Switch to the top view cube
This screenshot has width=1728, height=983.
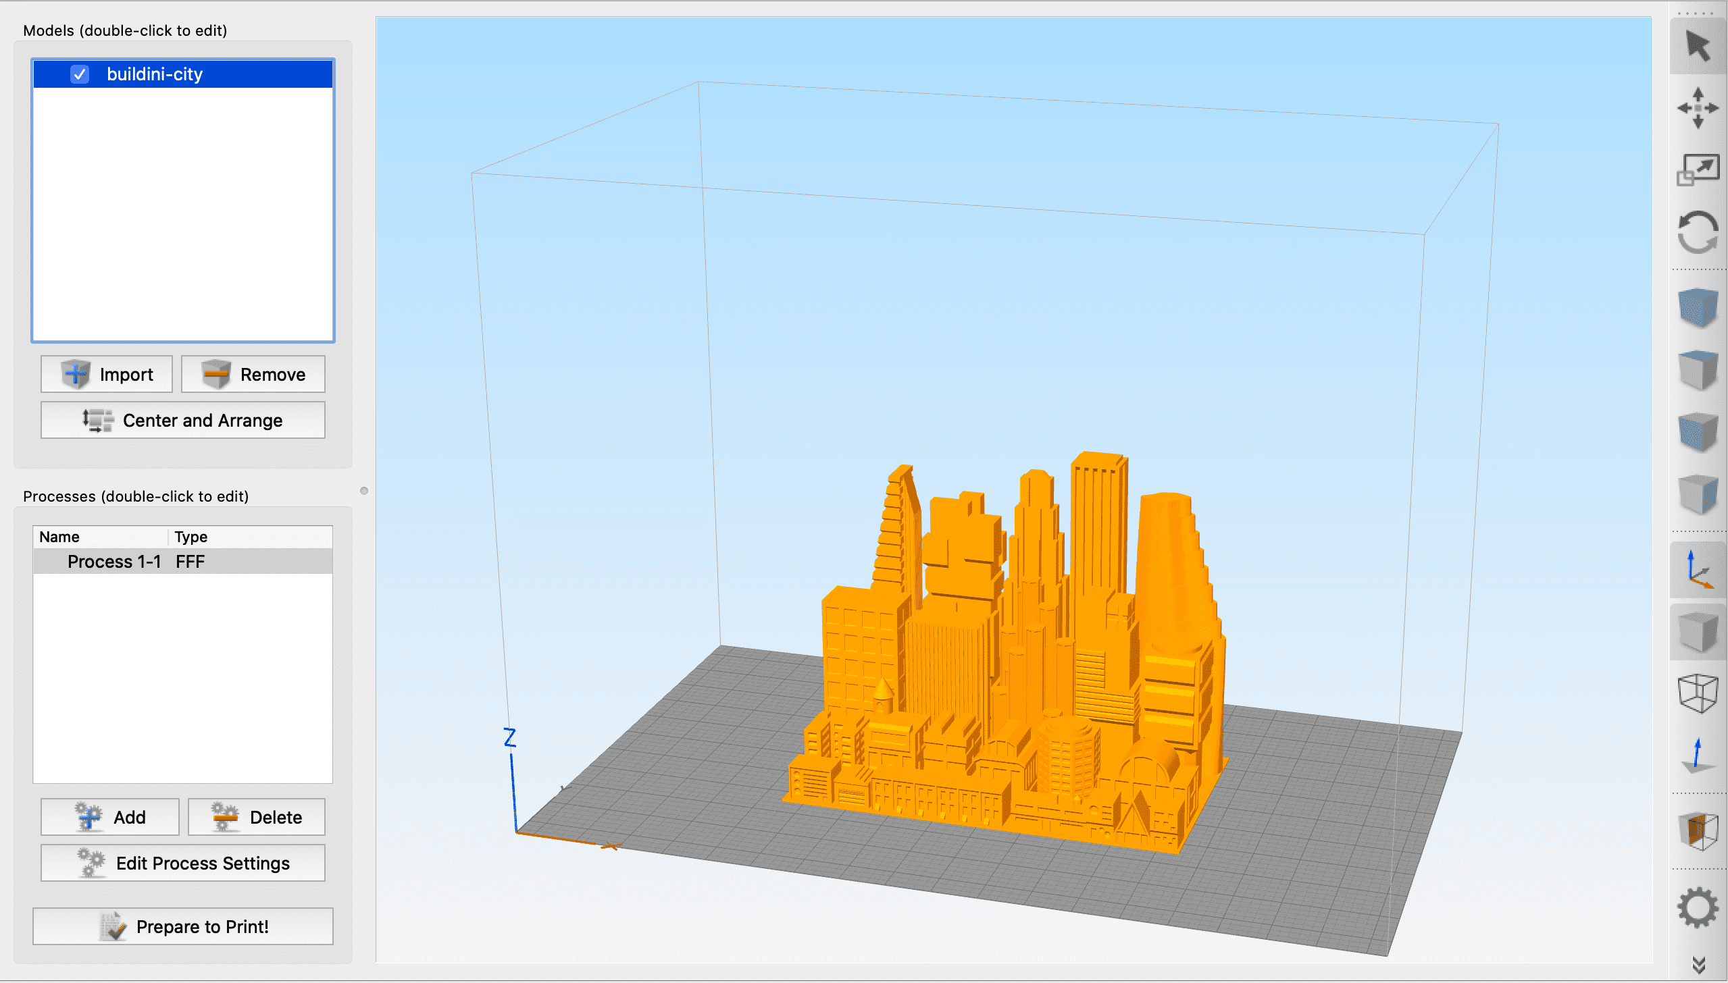(x=1698, y=369)
